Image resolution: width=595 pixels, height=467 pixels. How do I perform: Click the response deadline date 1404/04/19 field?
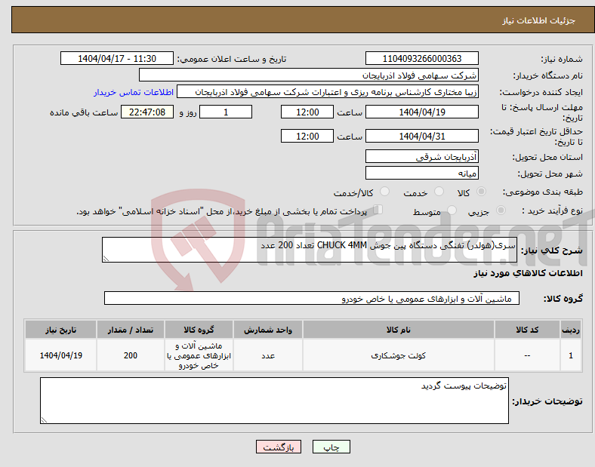(422, 112)
